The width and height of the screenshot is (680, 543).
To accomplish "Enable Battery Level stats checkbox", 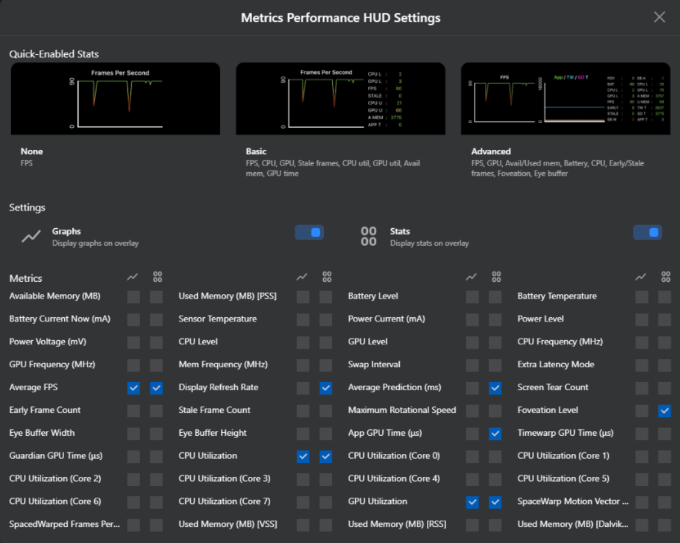I will (x=495, y=297).
